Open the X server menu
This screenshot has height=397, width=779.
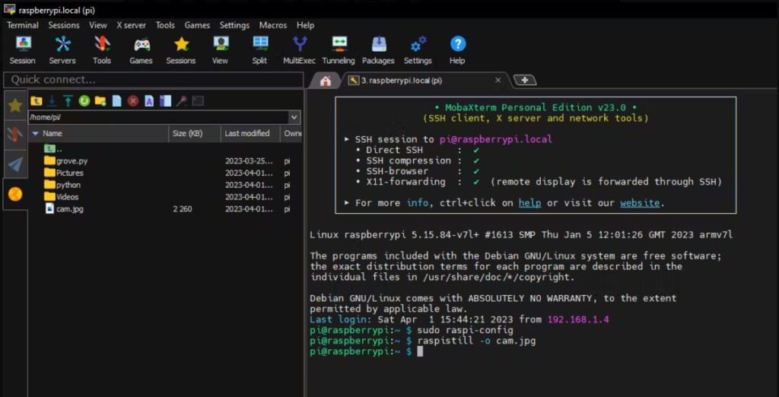point(131,25)
